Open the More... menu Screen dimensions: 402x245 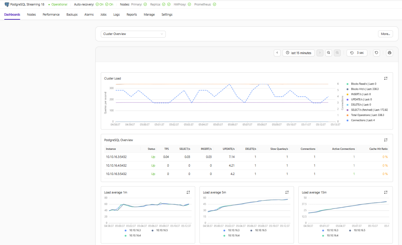coord(386,34)
